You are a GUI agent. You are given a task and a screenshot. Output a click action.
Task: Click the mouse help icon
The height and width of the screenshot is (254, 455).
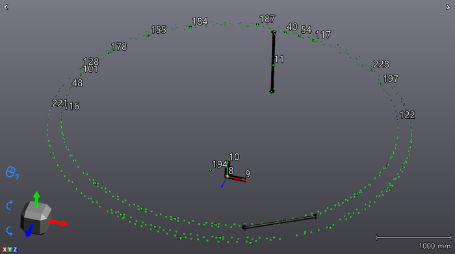(x=12, y=173)
